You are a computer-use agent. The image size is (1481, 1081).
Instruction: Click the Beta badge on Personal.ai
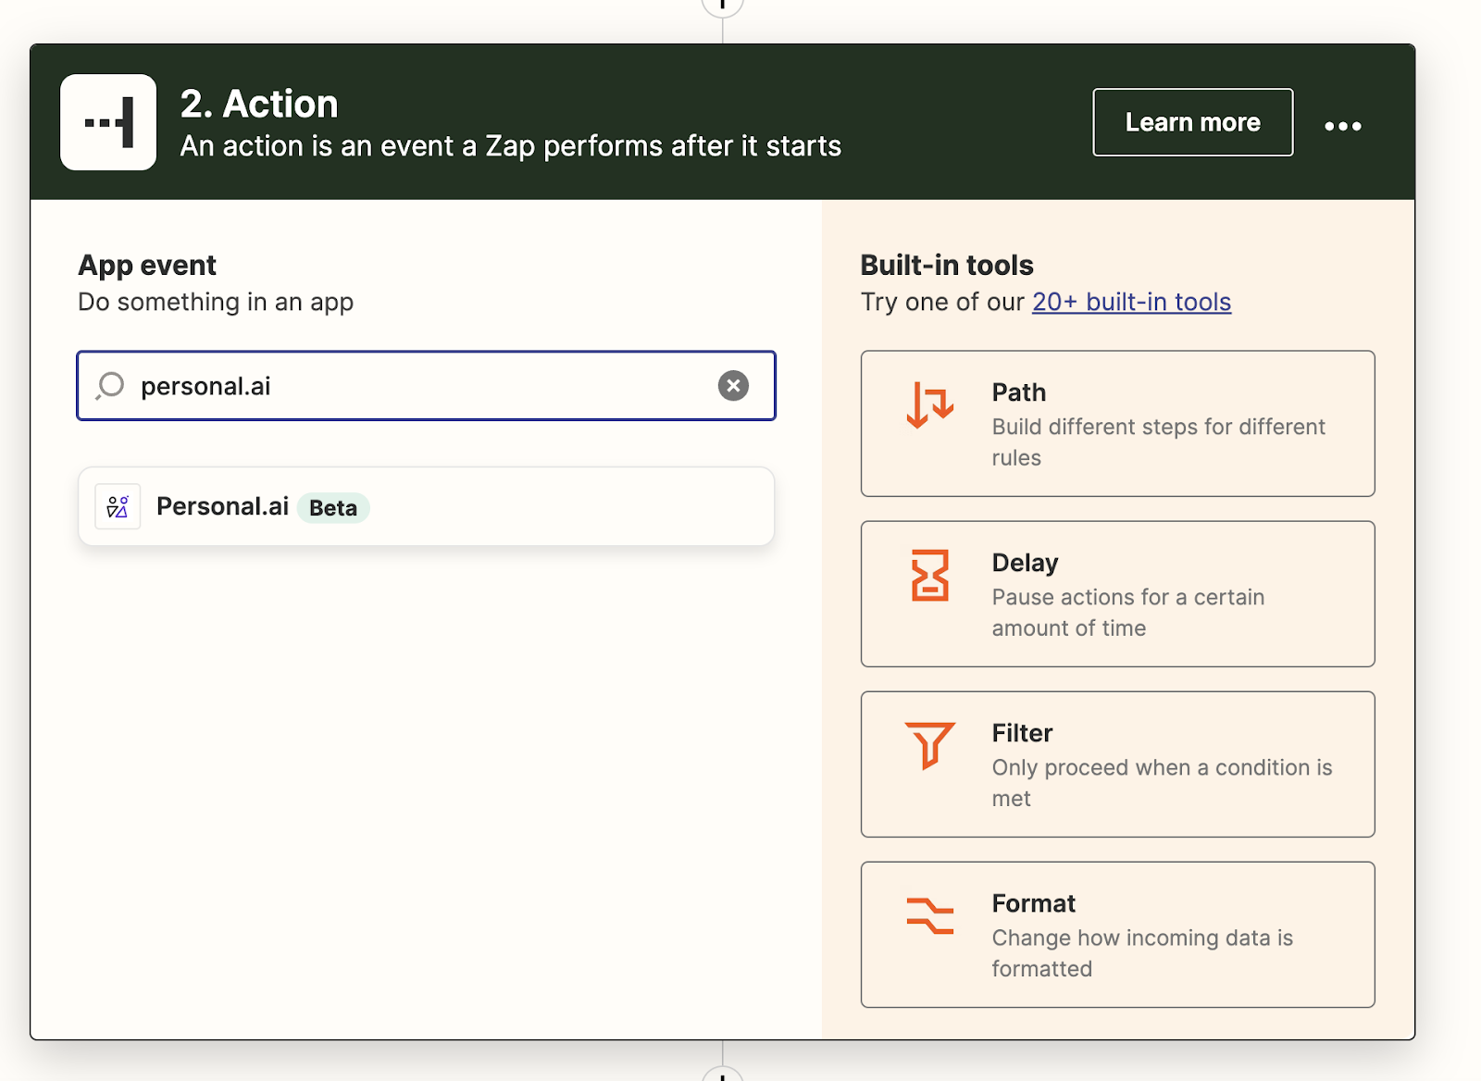click(x=333, y=508)
